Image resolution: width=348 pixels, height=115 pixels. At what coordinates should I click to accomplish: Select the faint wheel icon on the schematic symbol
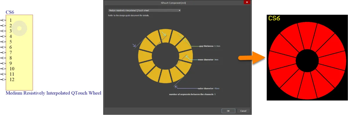pyautogui.click(x=19, y=28)
